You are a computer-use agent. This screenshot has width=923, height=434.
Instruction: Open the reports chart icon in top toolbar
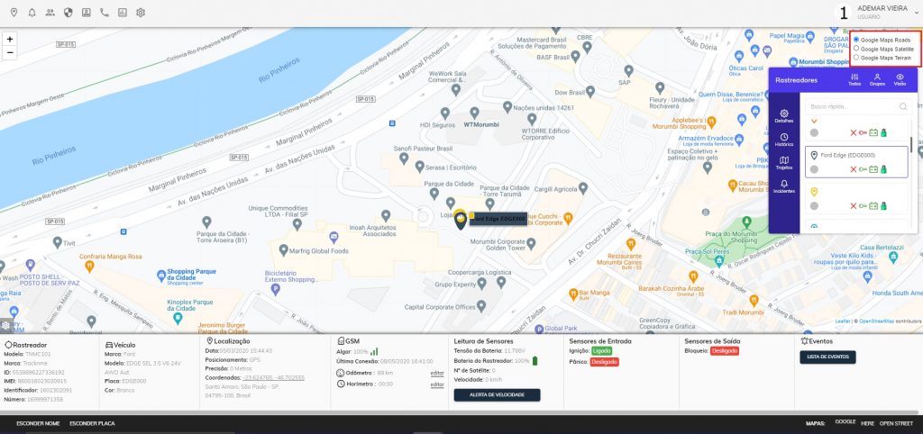click(x=123, y=13)
